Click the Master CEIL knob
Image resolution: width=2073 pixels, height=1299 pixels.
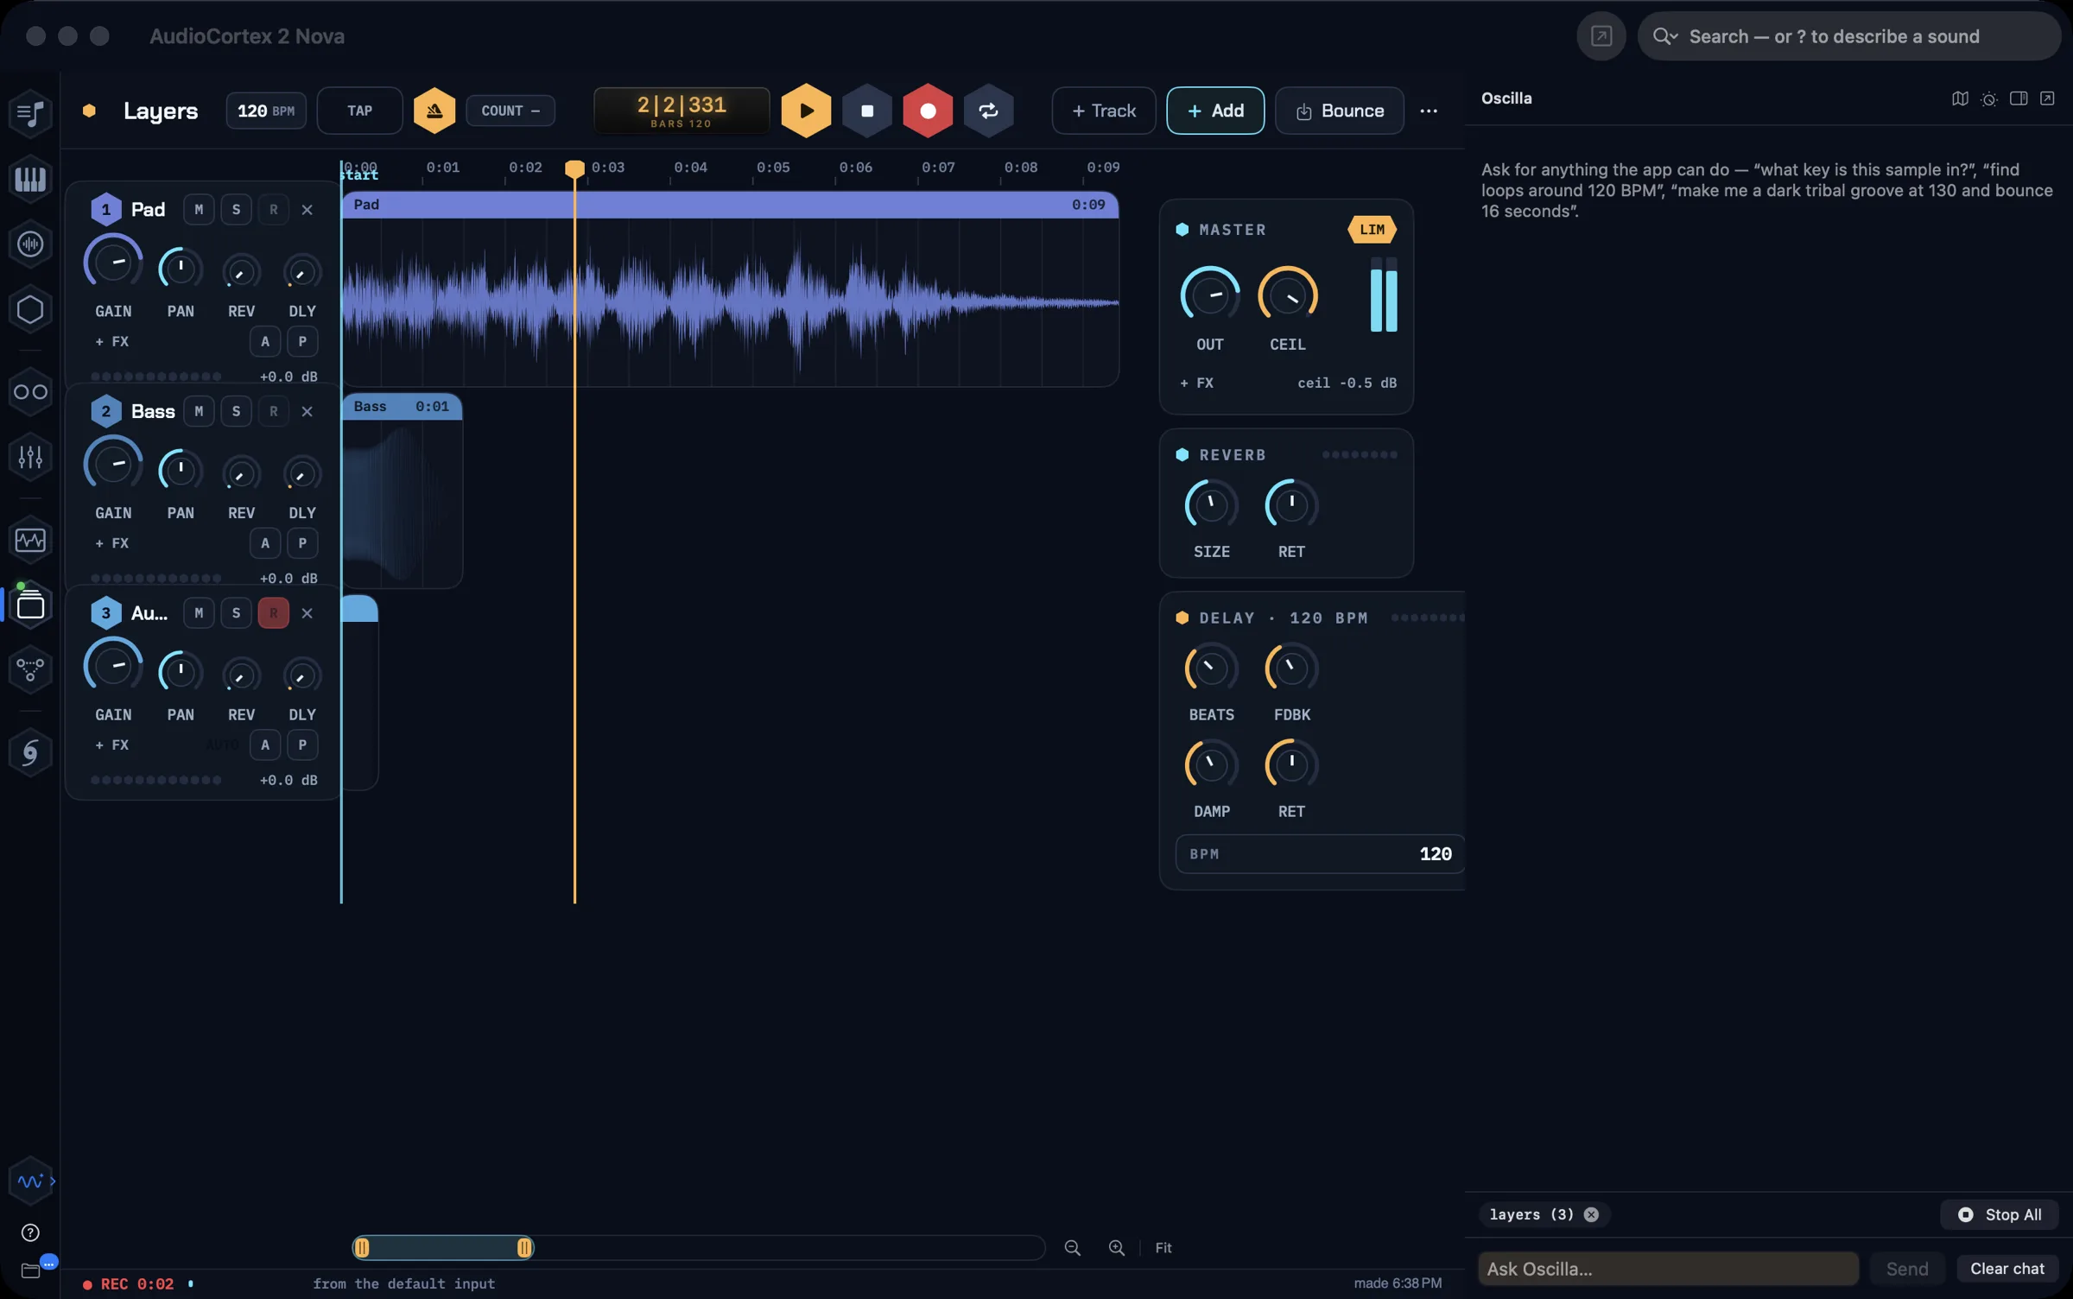(1287, 295)
